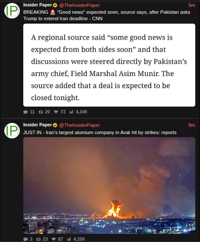Viewport: 200px width, 242px height.
Task: Open the Insider Paper avatar on first tweet
Action: pos(12,11)
